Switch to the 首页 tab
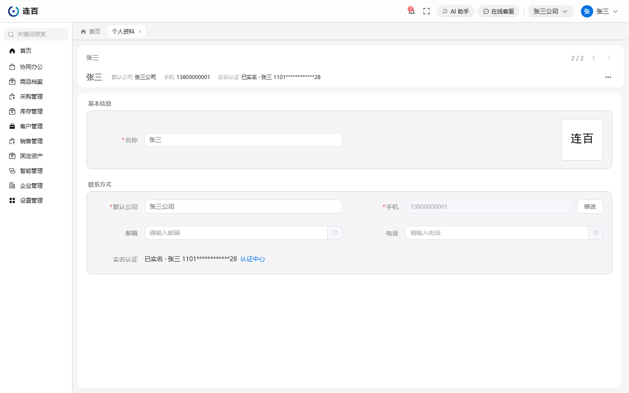The image size is (629, 393). click(x=91, y=31)
